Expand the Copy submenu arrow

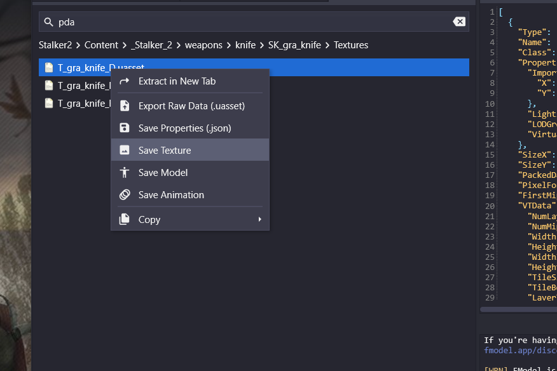[x=259, y=220]
